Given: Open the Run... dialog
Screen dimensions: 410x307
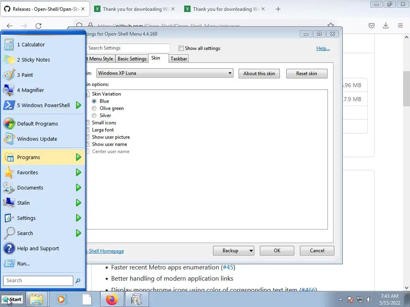Looking at the screenshot, I should pyautogui.click(x=43, y=264).
